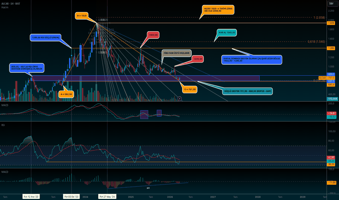The height and width of the screenshot is (200, 339).
Task: Click the 1.939 orange price axis label
Action: coord(331,23)
